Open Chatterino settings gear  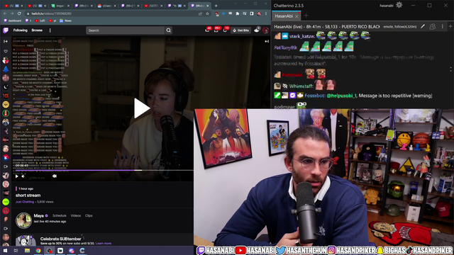click(x=399, y=5)
